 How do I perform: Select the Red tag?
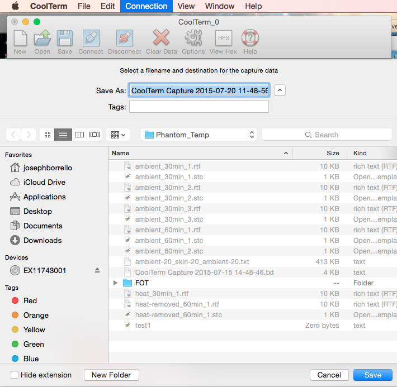click(24, 300)
